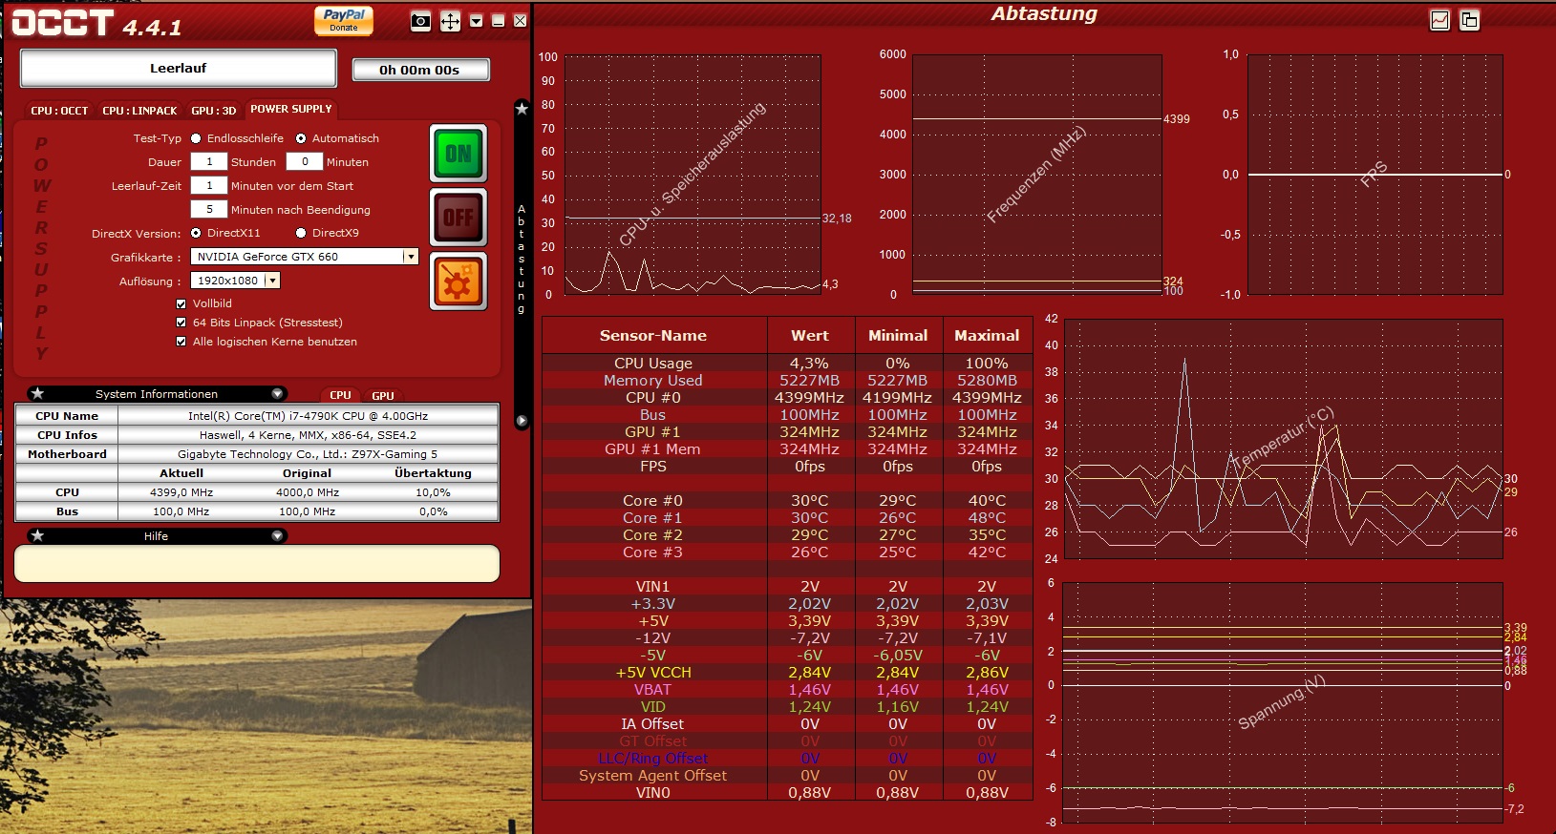Collapse the Hilfe section
The image size is (1556, 834).
277,535
